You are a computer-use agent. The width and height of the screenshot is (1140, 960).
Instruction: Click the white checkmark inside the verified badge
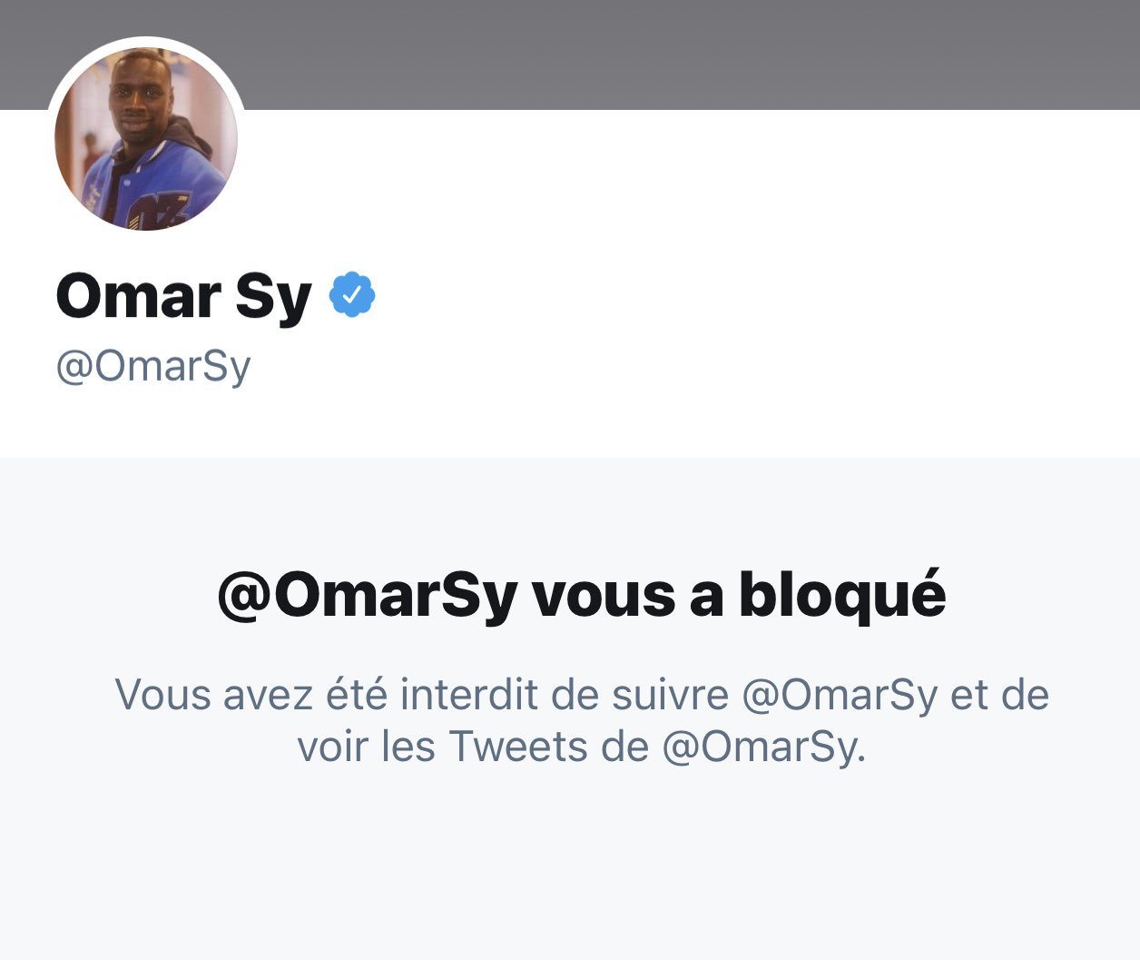click(352, 294)
